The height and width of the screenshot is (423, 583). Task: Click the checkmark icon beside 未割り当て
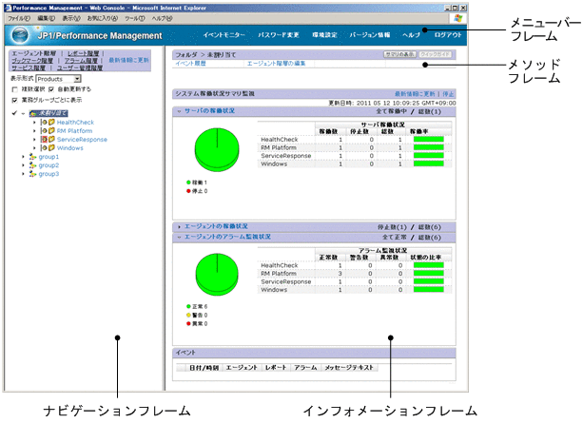tap(14, 112)
